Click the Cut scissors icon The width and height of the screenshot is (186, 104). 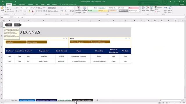click(x=6, y=7)
